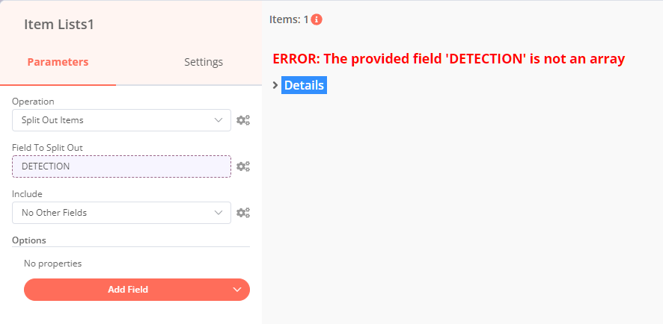This screenshot has height=324, width=663.
Task: Click the chevron arrow in Operation box
Action: [219, 120]
